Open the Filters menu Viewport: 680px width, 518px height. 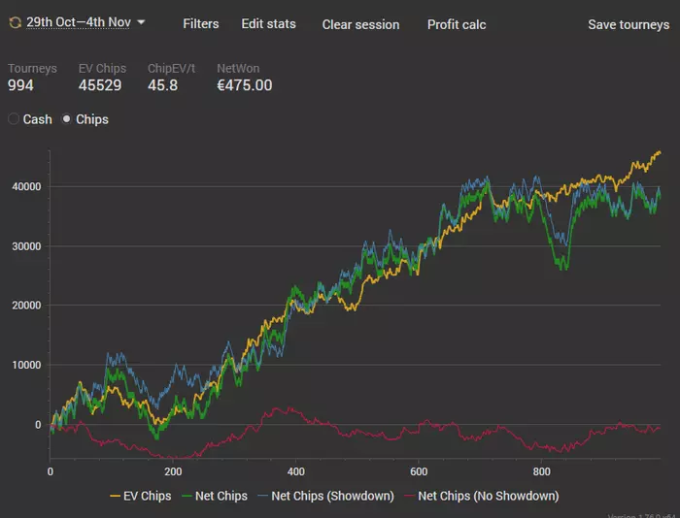201,23
